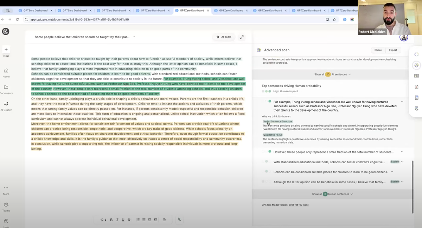Click the Share button
Screen dimensions: 422x228
click(378, 50)
